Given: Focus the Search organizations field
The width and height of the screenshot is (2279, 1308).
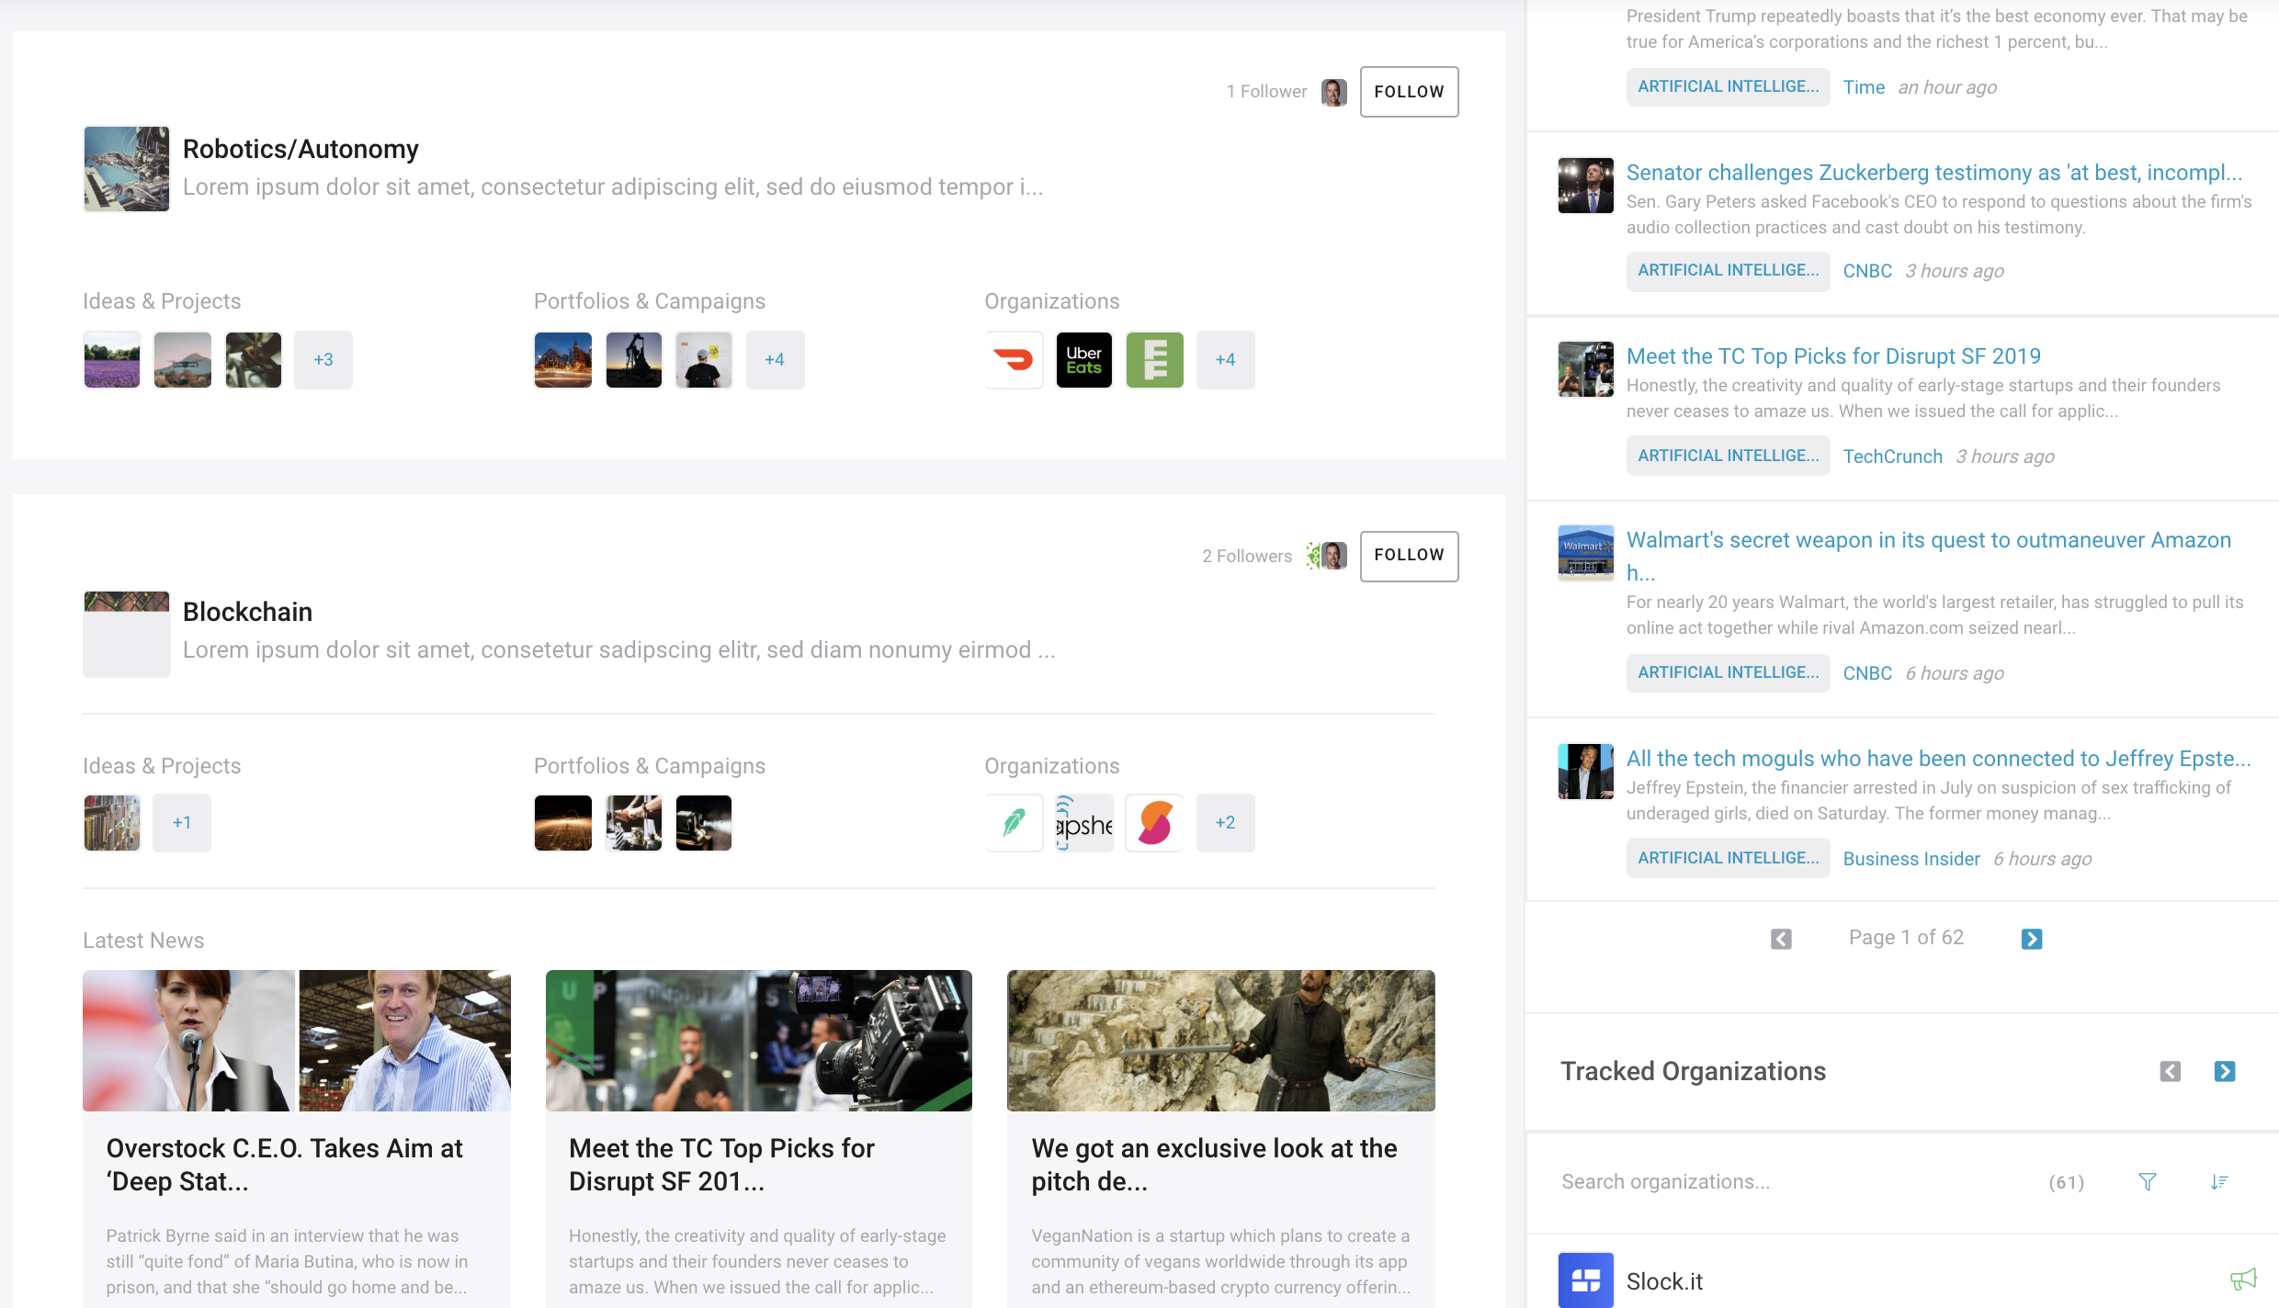Looking at the screenshot, I should (1792, 1182).
